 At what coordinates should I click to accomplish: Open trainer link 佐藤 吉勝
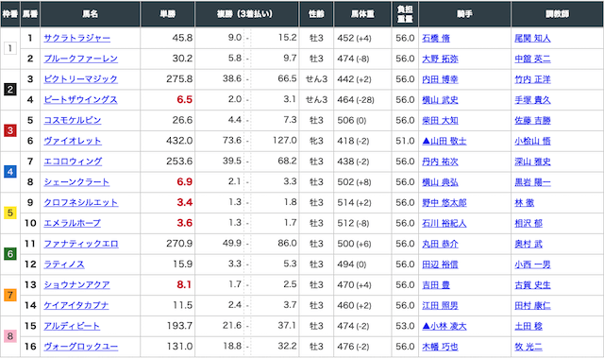click(x=532, y=121)
